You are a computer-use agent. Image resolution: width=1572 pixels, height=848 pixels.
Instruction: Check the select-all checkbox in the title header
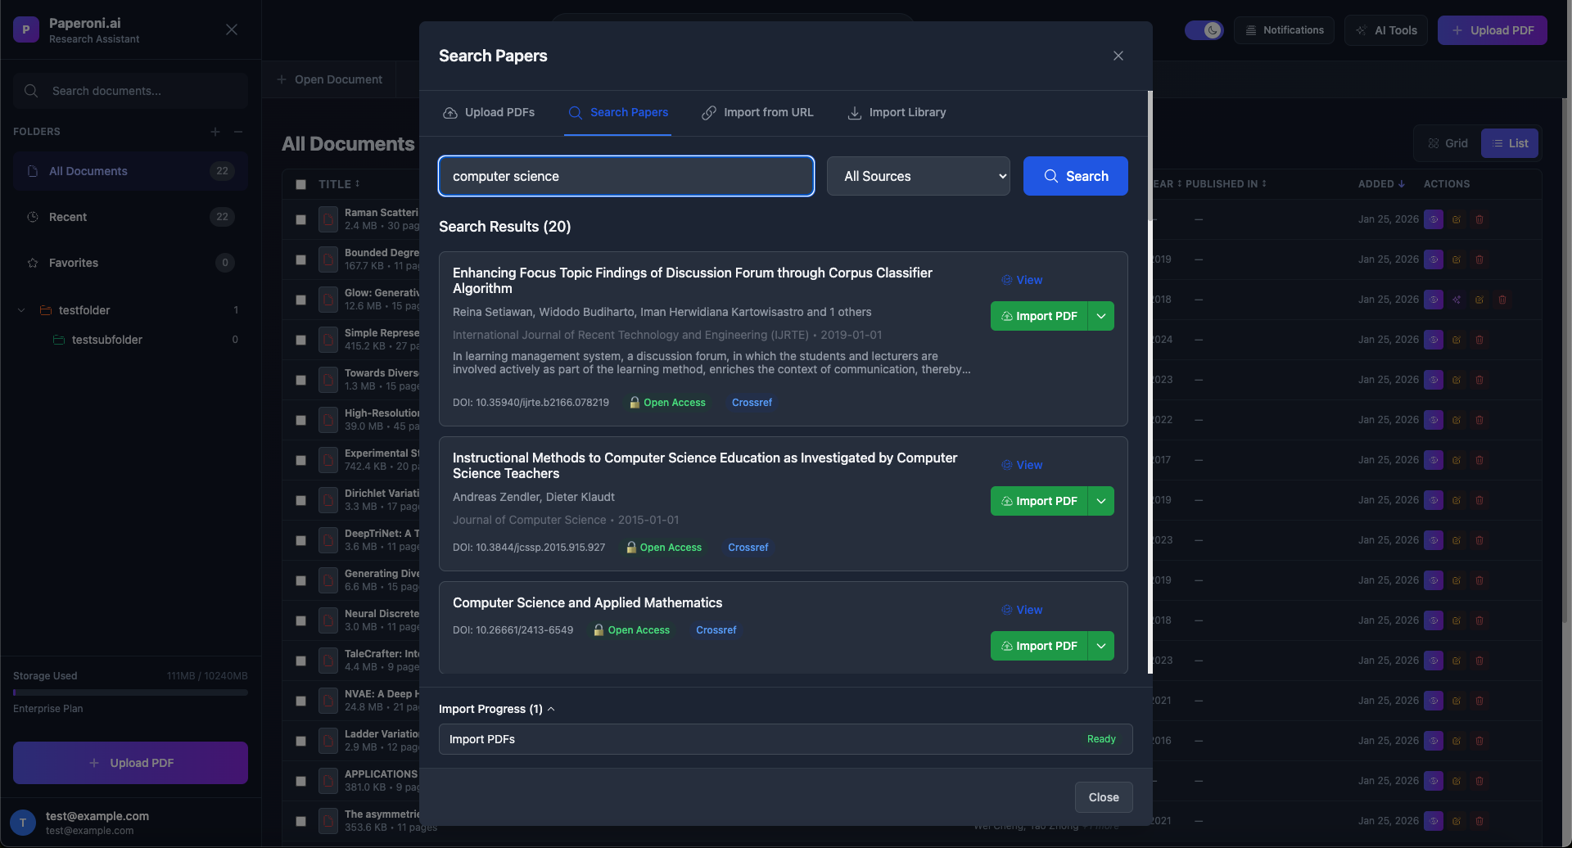coord(300,184)
